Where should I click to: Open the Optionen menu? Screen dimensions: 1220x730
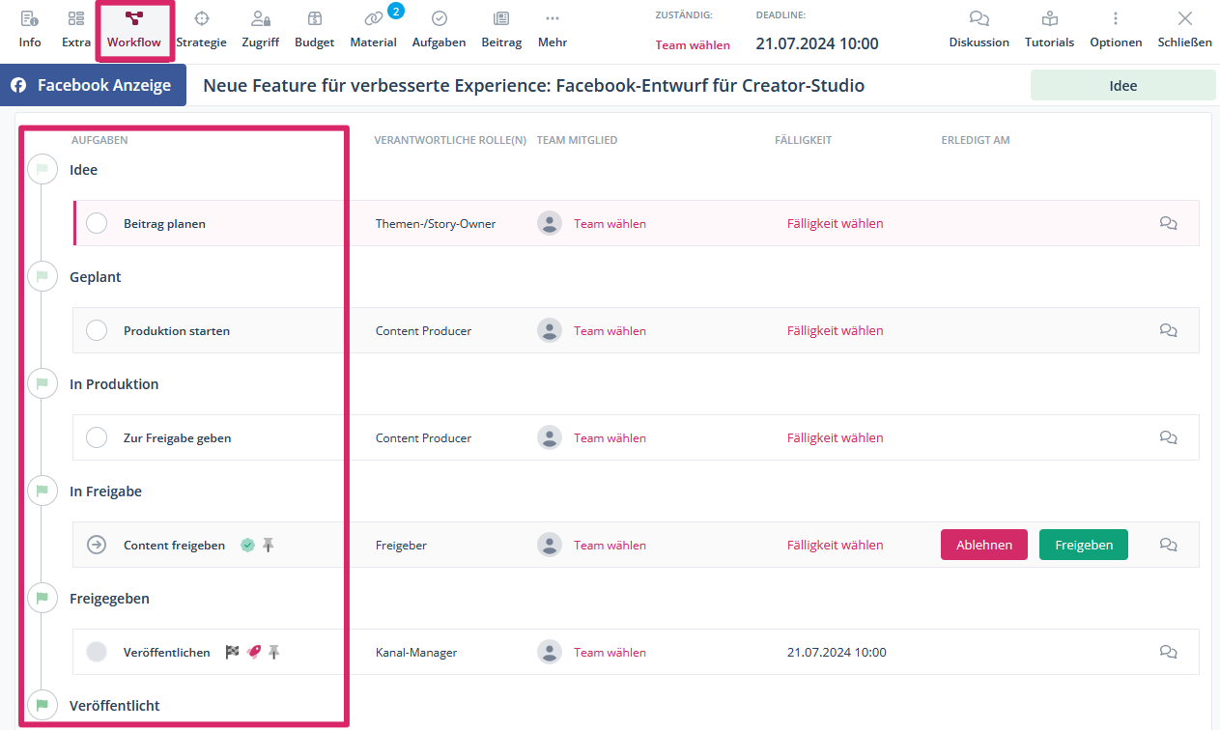point(1116,29)
